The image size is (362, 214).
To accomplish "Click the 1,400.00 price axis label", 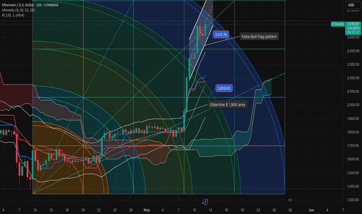I will [x=353, y=186].
